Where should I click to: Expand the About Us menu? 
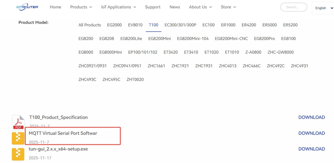click(x=200, y=7)
